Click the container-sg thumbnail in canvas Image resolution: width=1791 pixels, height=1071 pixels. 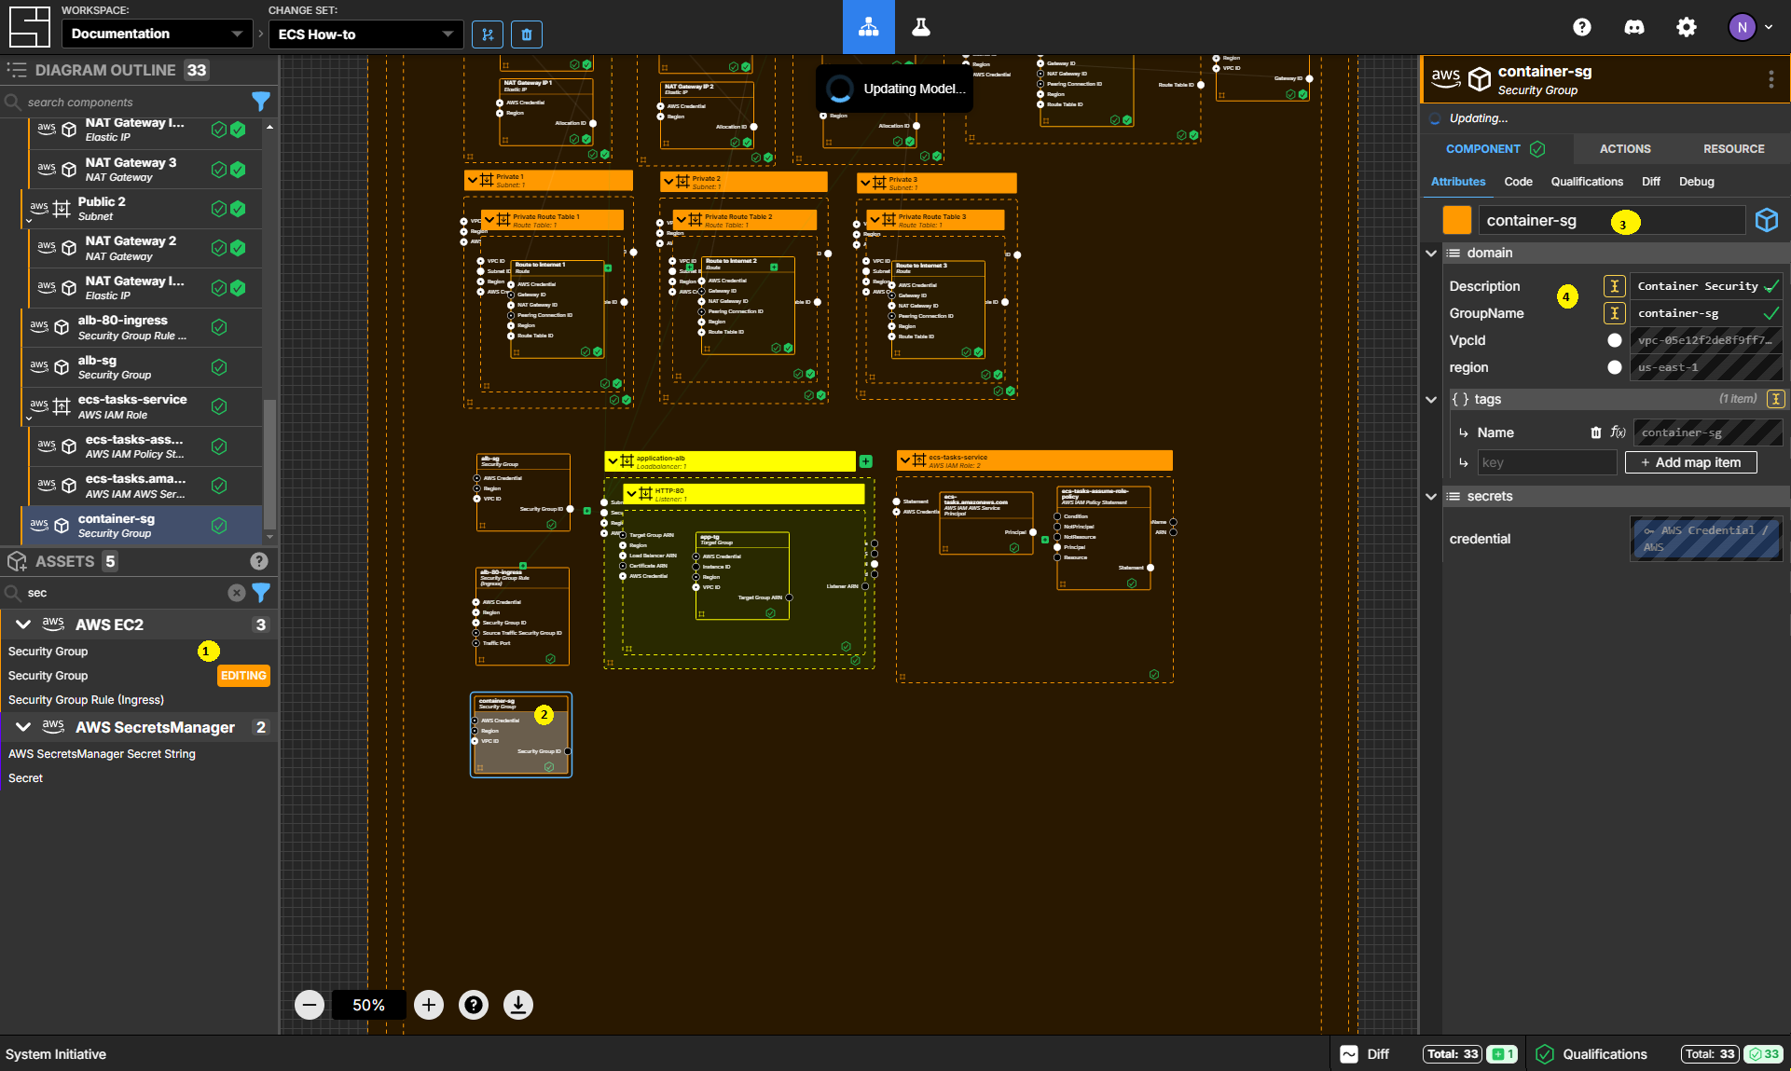518,735
